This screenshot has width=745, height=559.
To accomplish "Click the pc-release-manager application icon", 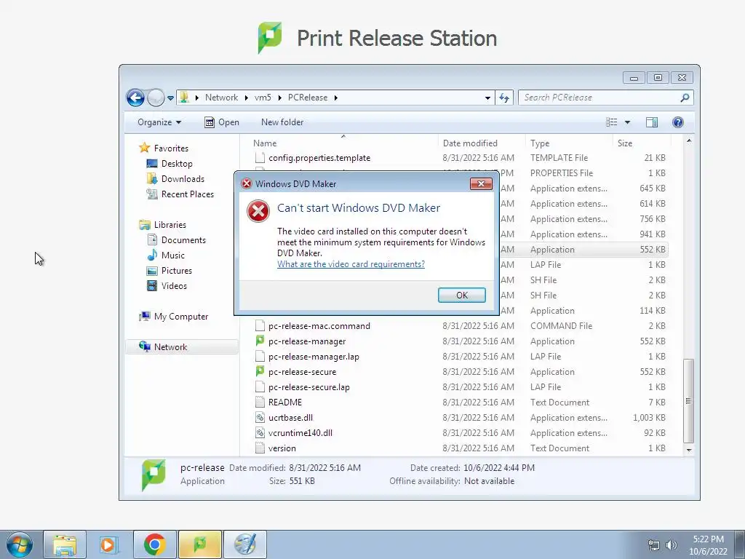I will point(260,341).
